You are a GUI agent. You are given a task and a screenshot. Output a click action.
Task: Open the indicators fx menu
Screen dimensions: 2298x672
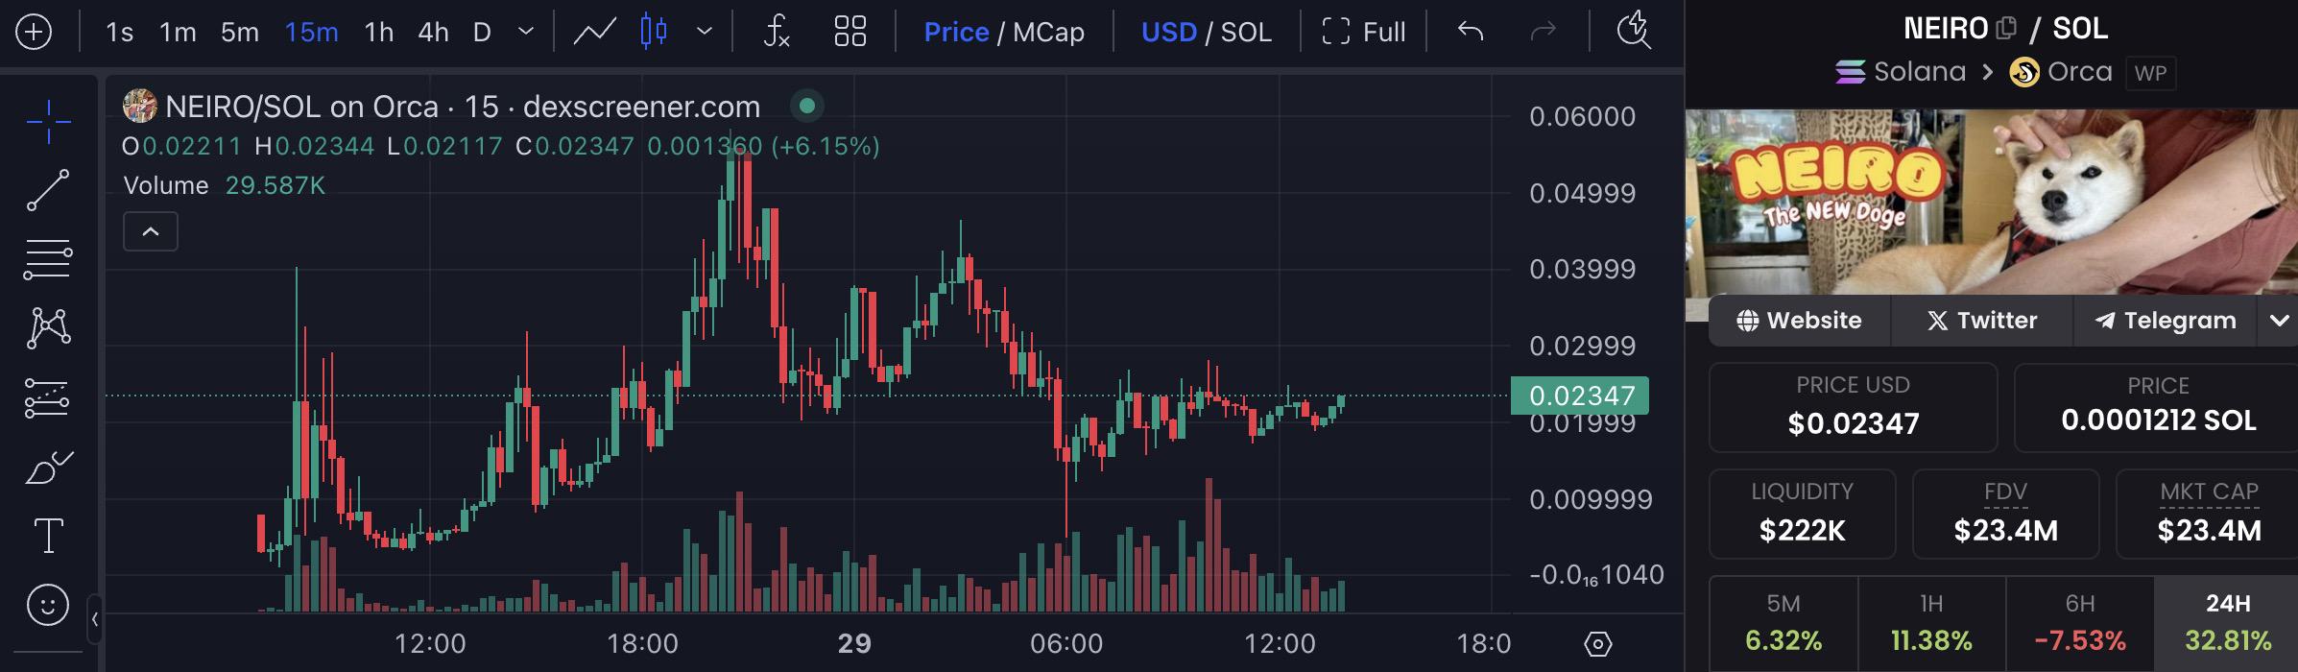pyautogui.click(x=776, y=32)
